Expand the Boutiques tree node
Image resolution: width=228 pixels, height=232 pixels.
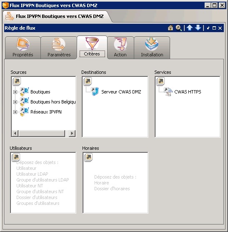click(15, 92)
